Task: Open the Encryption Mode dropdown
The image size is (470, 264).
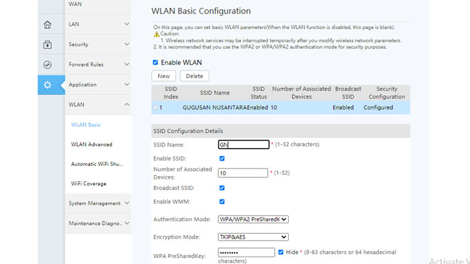Action: 253,237
